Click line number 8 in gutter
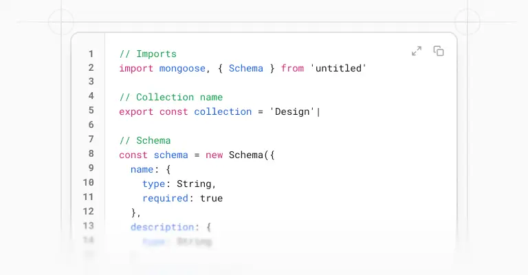Image resolution: width=528 pixels, height=275 pixels. pos(91,154)
